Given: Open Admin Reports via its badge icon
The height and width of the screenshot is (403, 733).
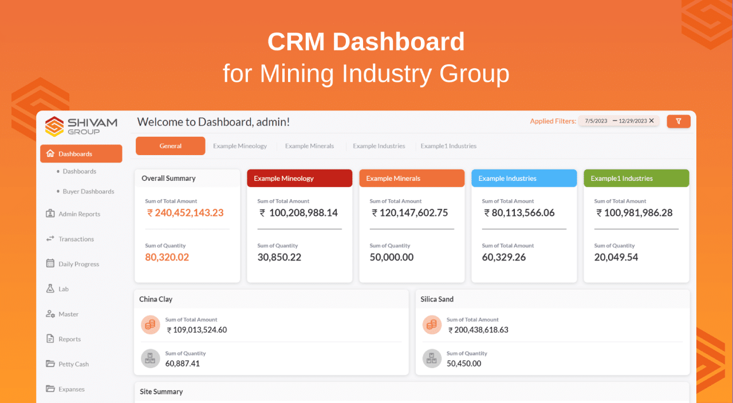Looking at the screenshot, I should (52, 214).
